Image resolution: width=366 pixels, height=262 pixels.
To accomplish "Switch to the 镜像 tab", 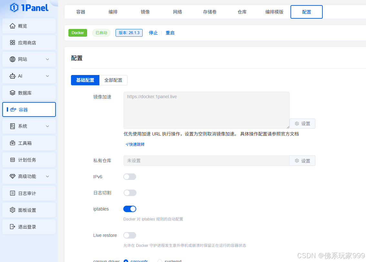I will point(145,12).
